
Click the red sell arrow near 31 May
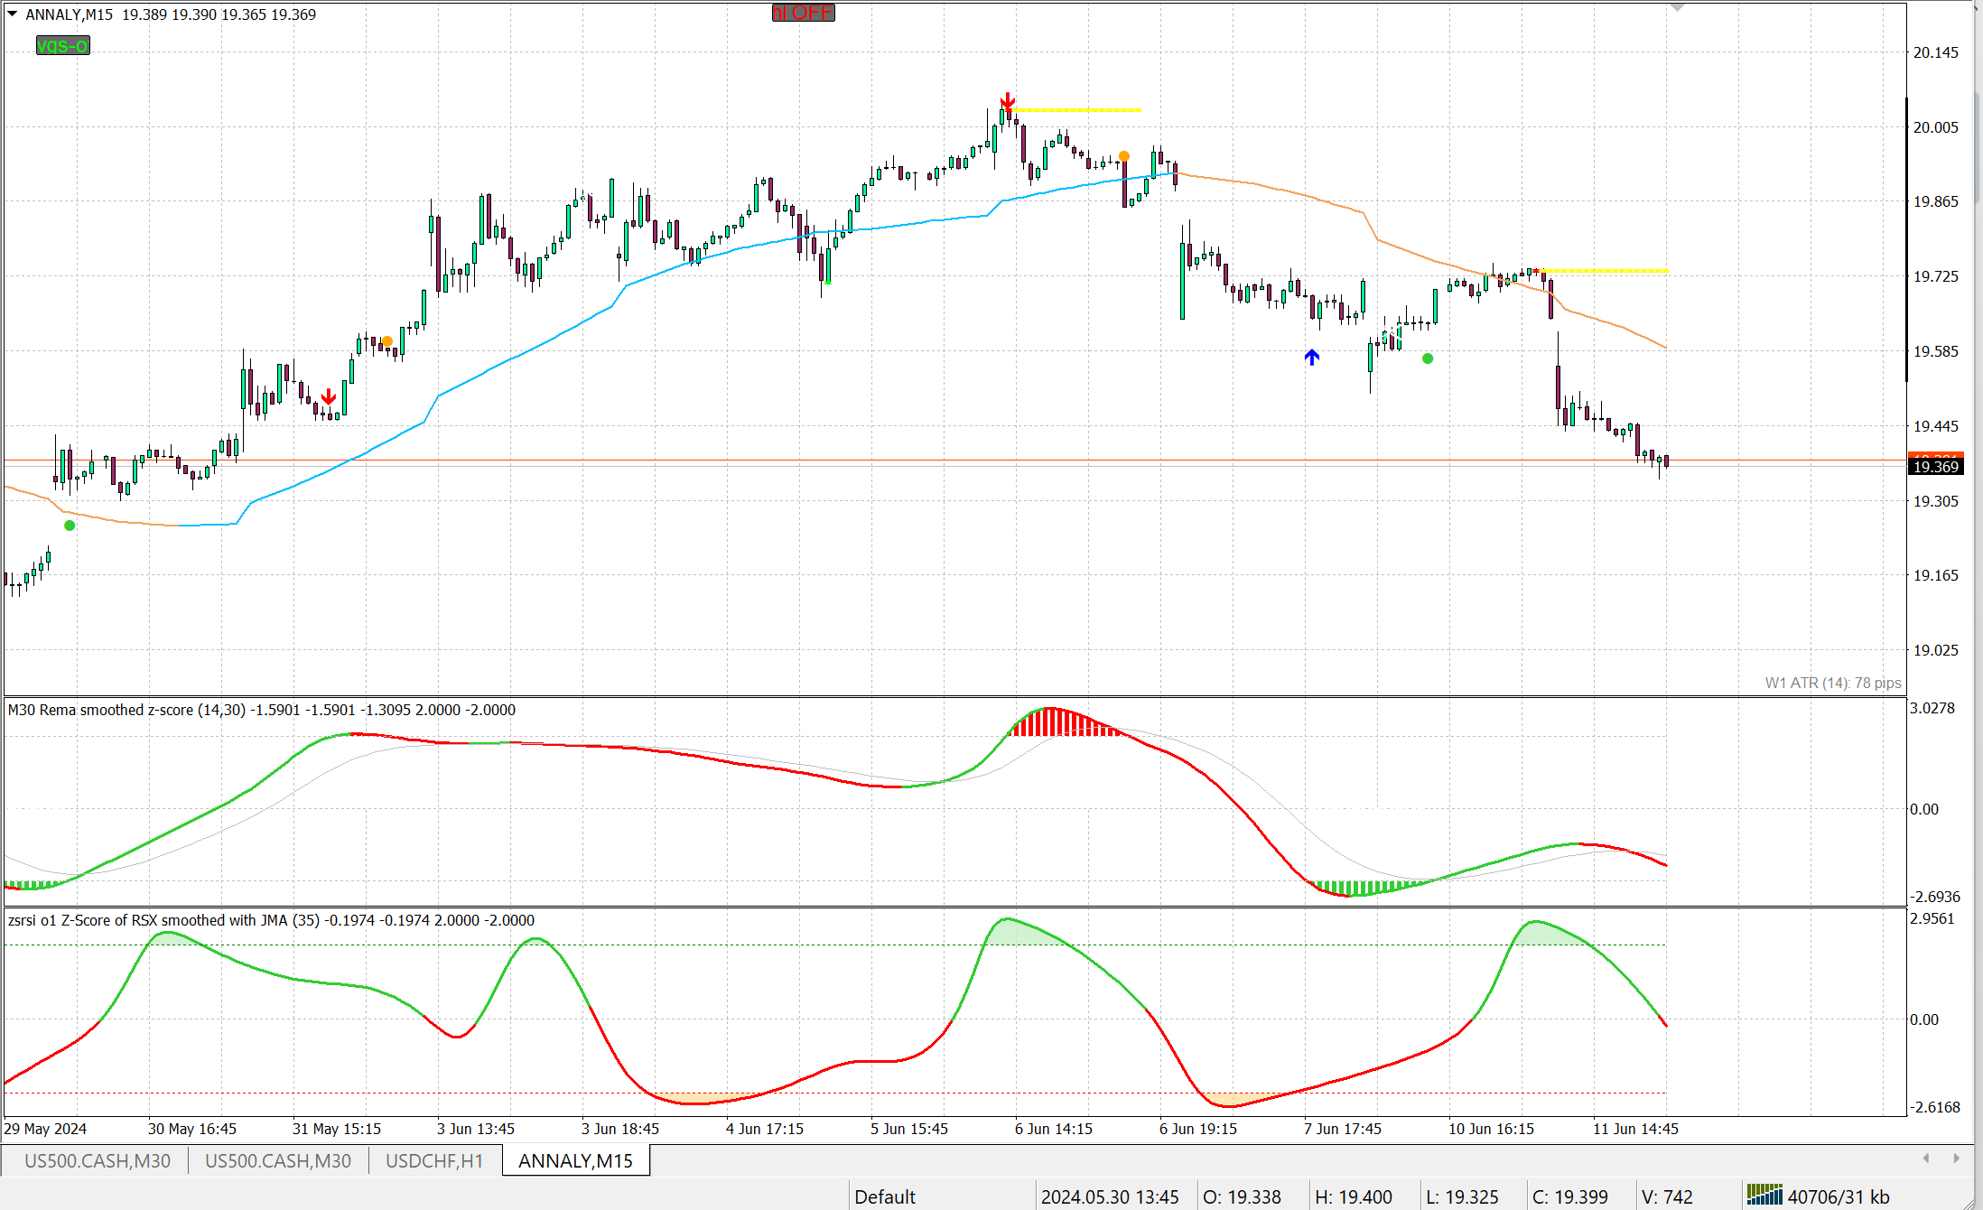pos(329,396)
